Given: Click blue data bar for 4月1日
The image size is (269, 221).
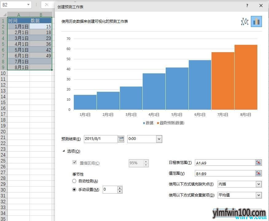Looking at the screenshot, I should [154, 91].
